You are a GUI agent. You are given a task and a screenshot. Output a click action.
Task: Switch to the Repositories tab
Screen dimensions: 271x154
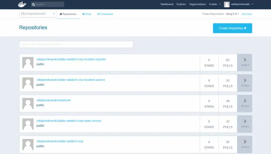click(x=68, y=14)
